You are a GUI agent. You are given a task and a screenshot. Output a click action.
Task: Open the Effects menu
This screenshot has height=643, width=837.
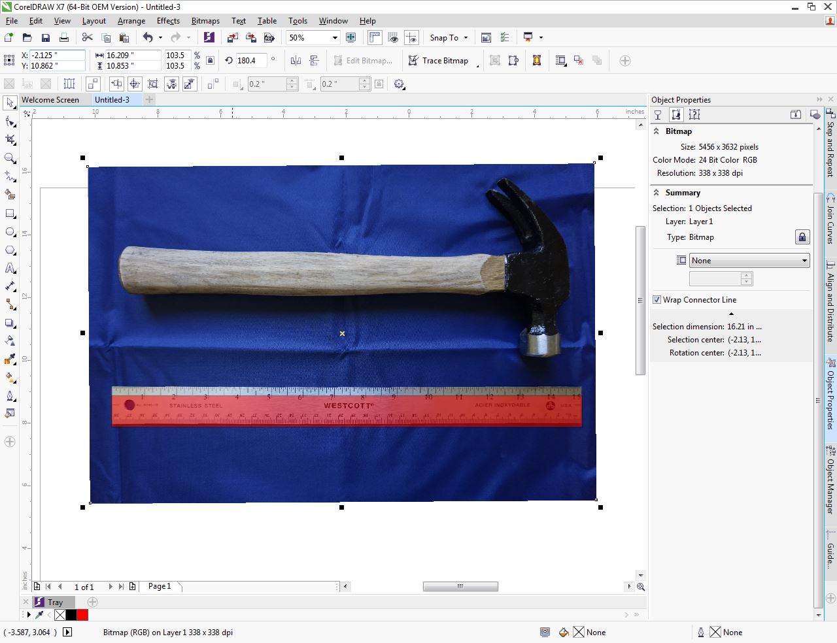point(168,21)
